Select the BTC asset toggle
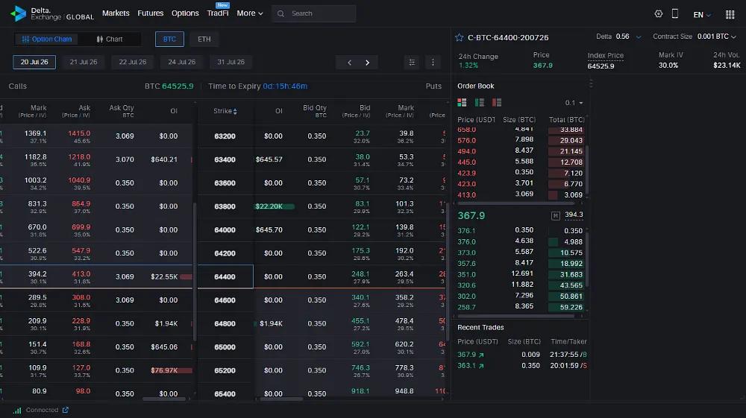The image size is (746, 418). 169,39
